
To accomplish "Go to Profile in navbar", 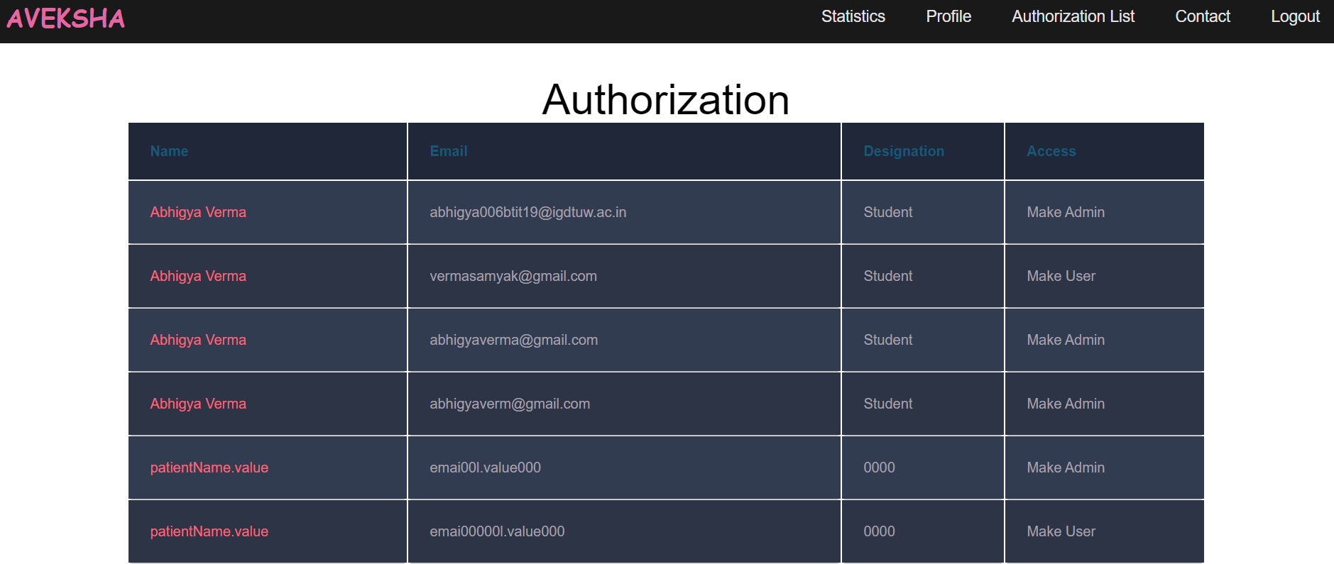I will [948, 16].
